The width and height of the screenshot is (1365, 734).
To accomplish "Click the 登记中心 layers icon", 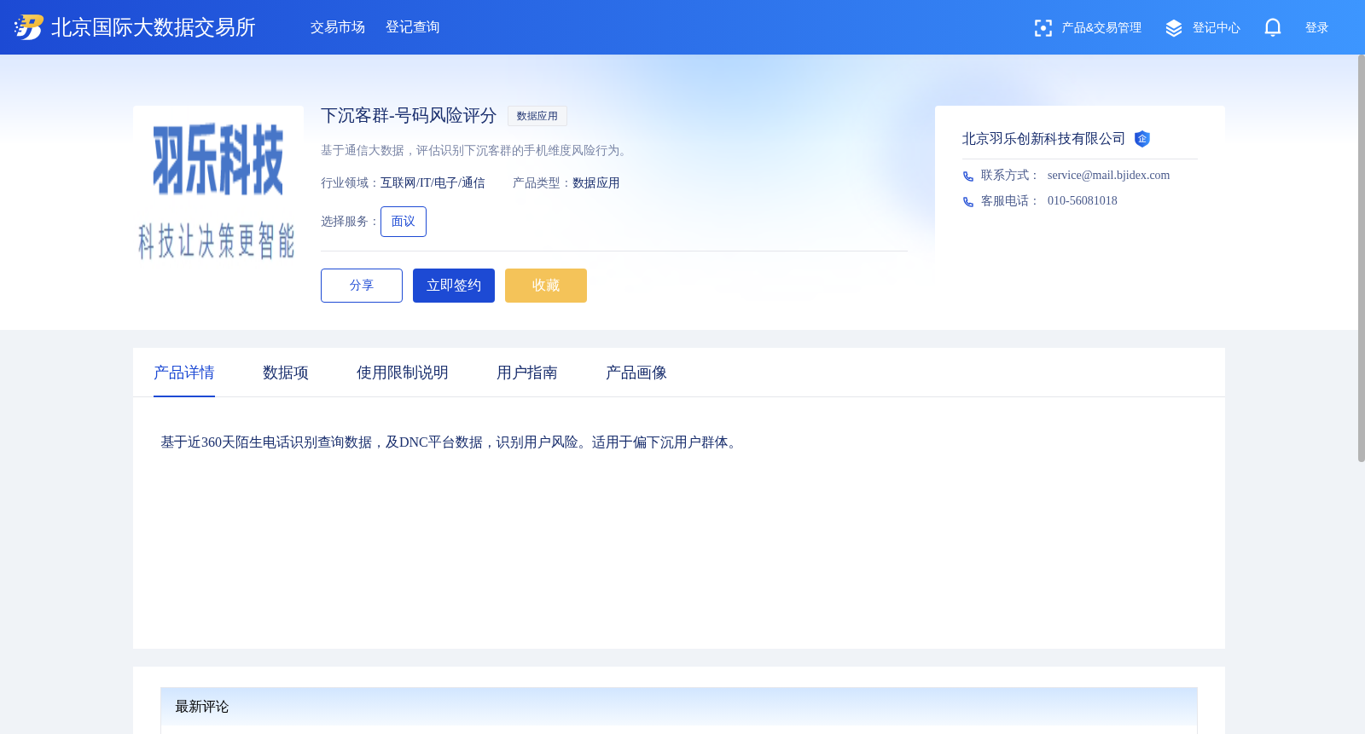I will pos(1174,28).
